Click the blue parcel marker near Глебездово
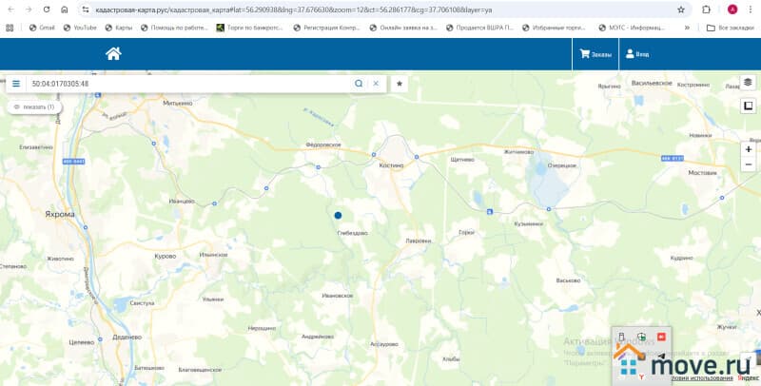This screenshot has height=386, width=761. click(338, 216)
